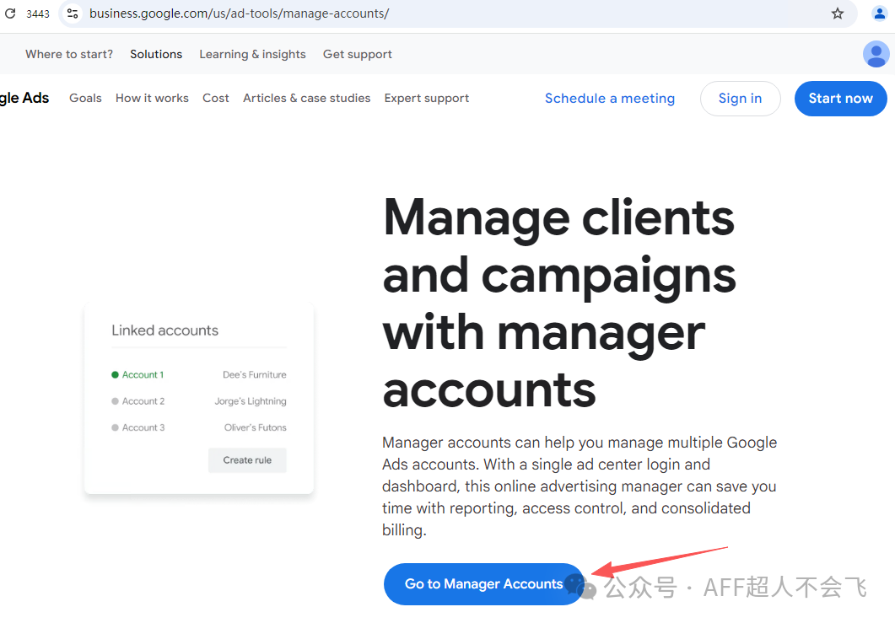
Task: Open site information icon in the address bar
Action: [73, 13]
